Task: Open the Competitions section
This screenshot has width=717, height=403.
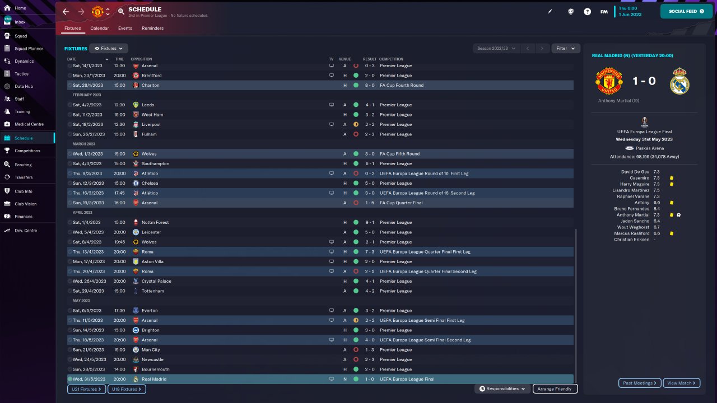Action: [27, 151]
